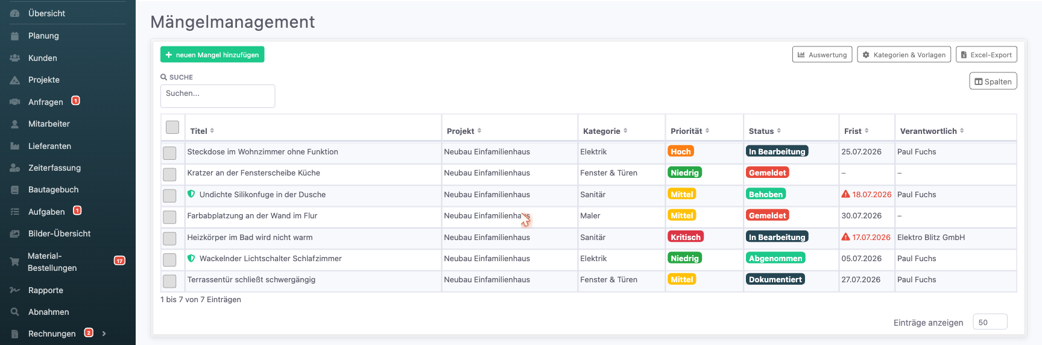Open Projekte in the sidebar menu
The width and height of the screenshot is (1042, 345).
(x=44, y=80)
